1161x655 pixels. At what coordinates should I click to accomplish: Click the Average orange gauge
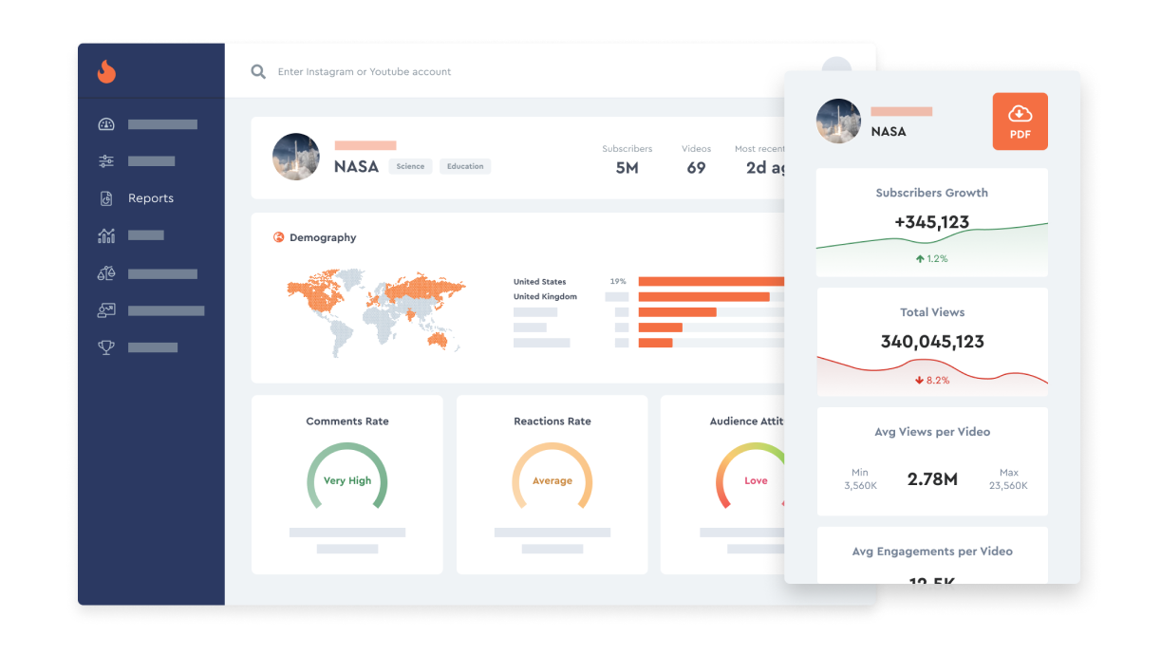[552, 477]
